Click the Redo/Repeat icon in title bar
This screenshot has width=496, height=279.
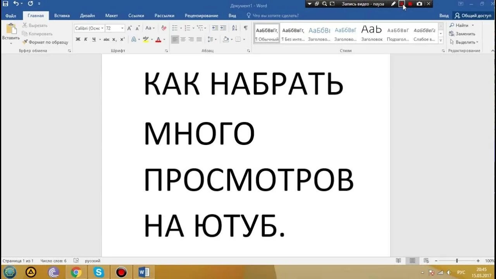point(30,3)
